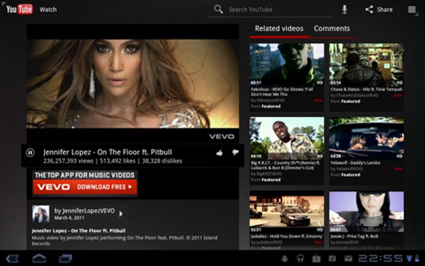Open the Big K.R.I.T. Country Sh*t video
Screen dimensions: 425x266
pos(287,138)
